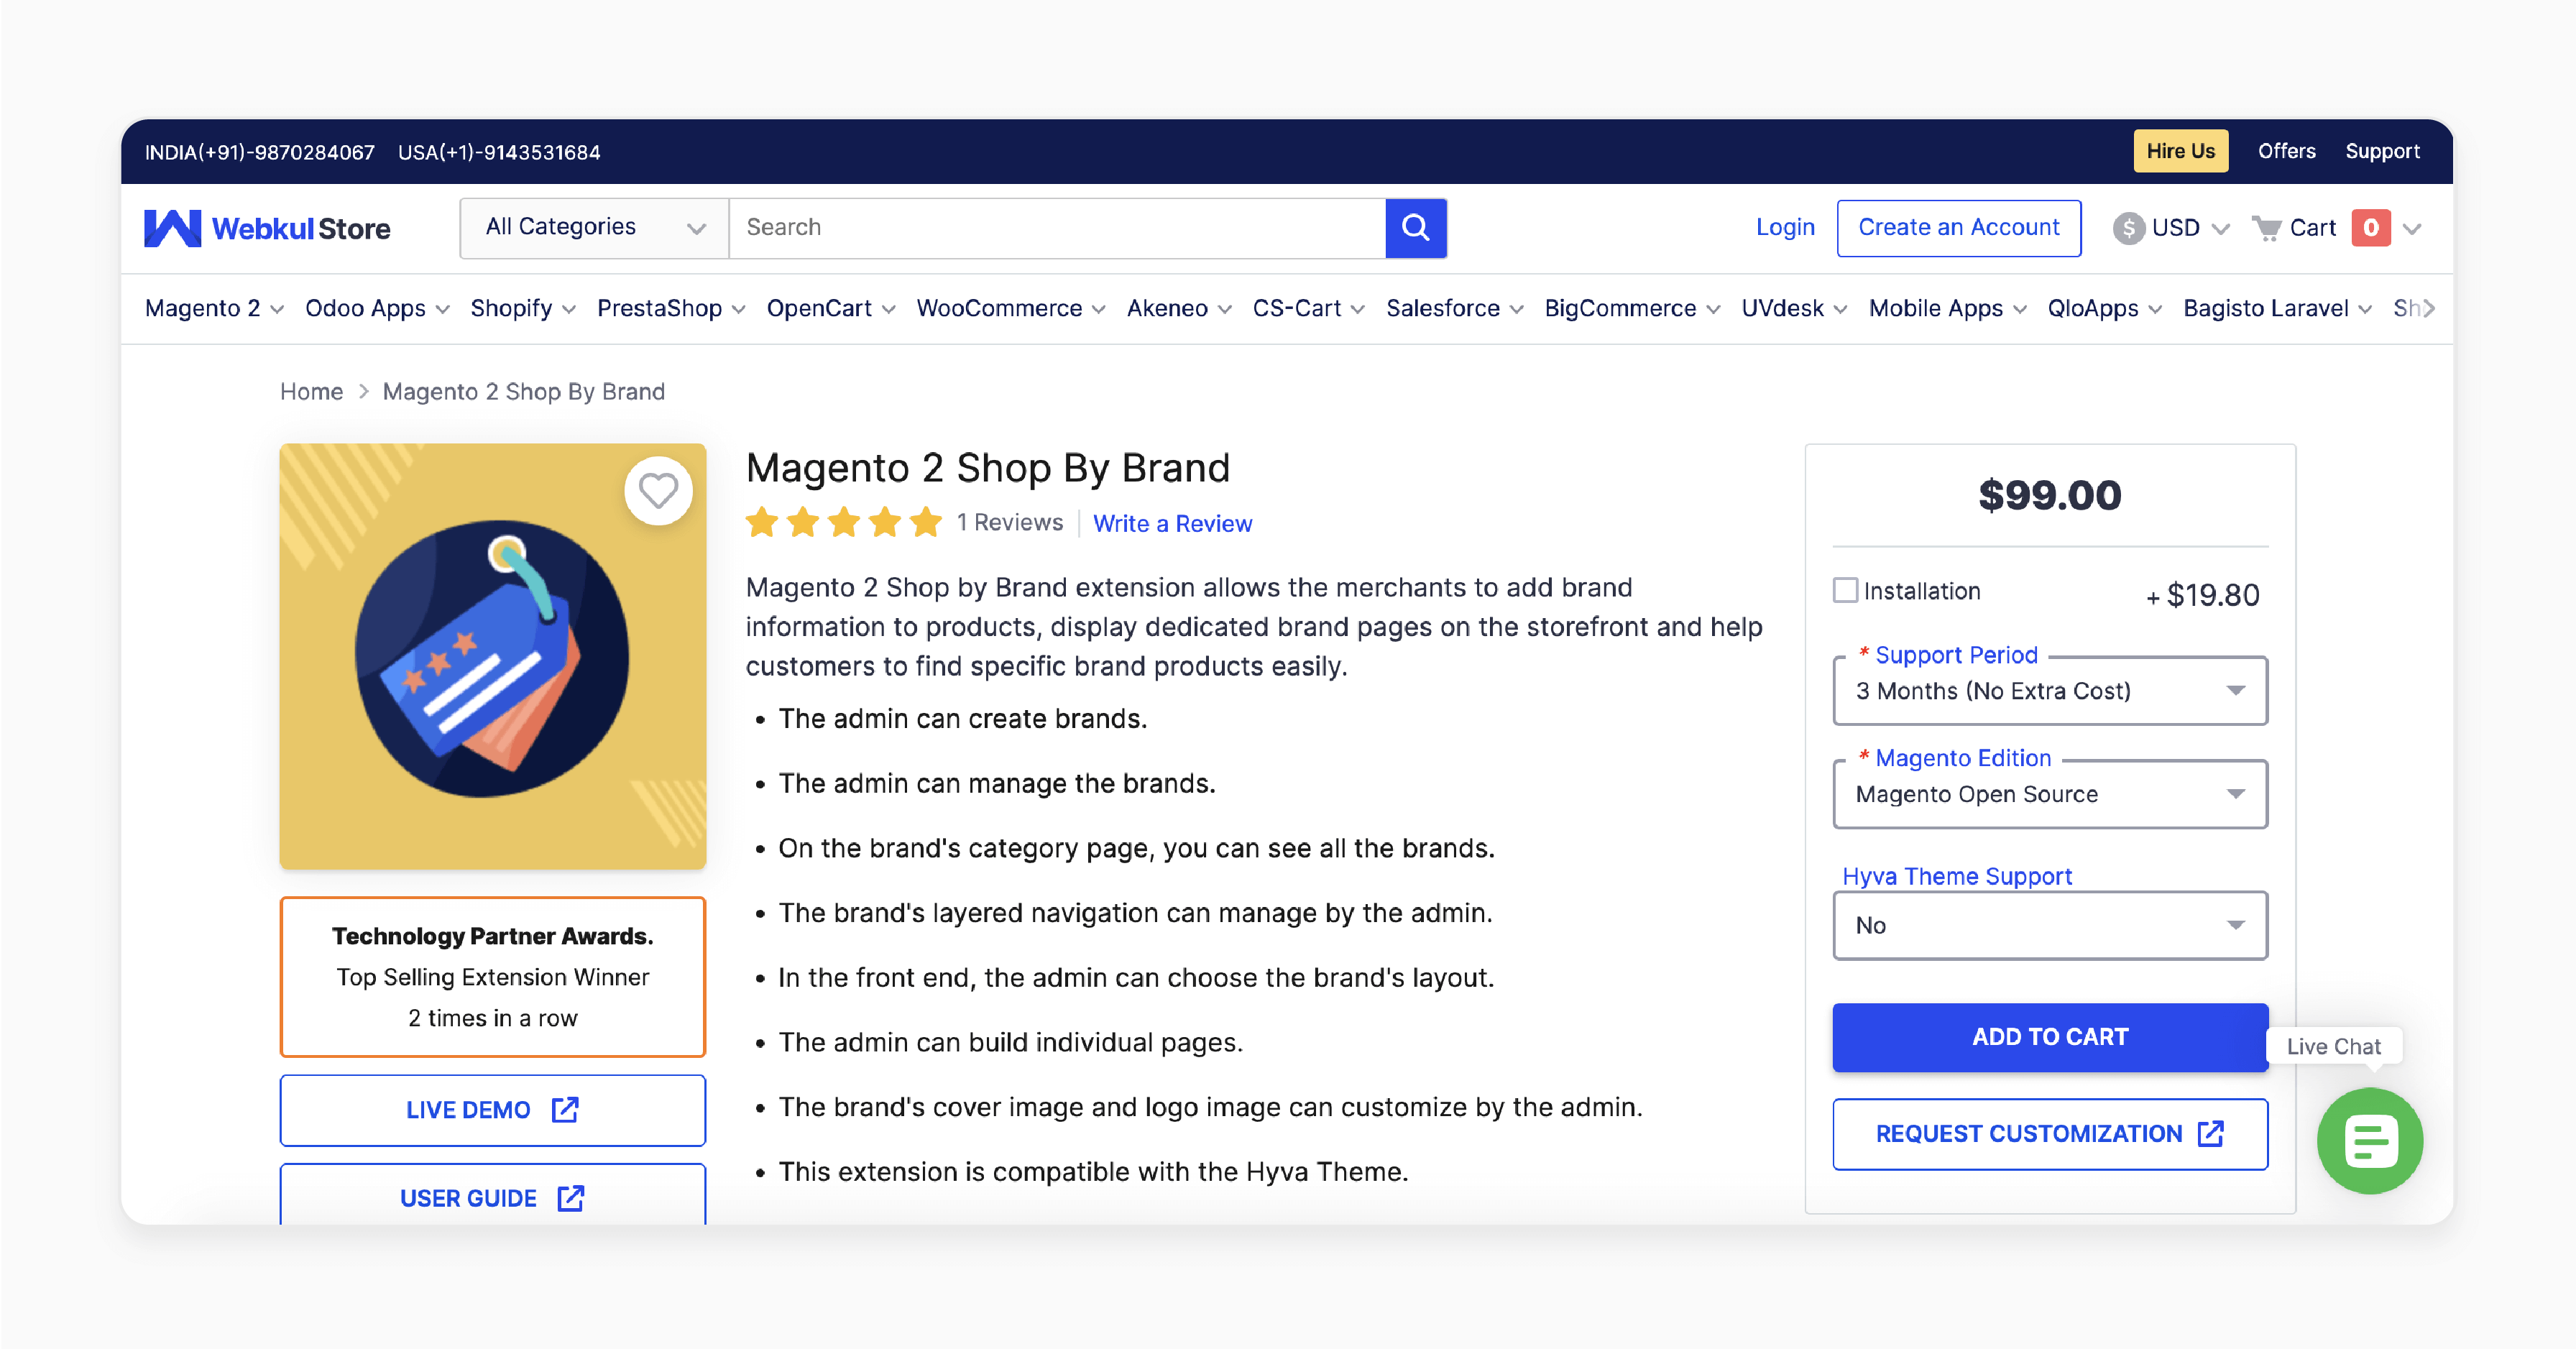Expand the cart dropdown chevron

(2412, 229)
